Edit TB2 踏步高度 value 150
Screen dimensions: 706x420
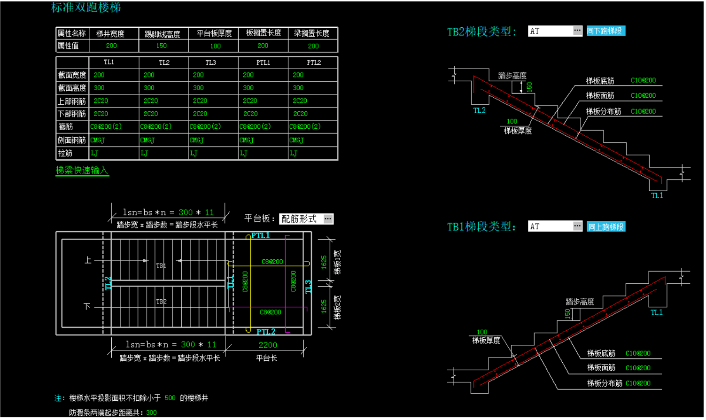point(529,87)
